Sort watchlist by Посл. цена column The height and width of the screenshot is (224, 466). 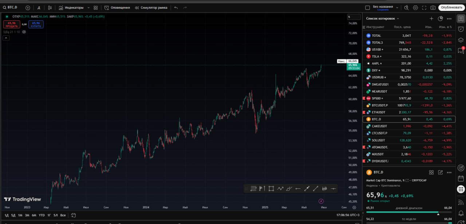point(402,27)
